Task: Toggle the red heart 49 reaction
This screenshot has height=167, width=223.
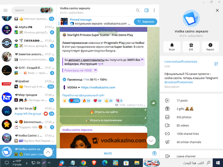Action: [97, 101]
